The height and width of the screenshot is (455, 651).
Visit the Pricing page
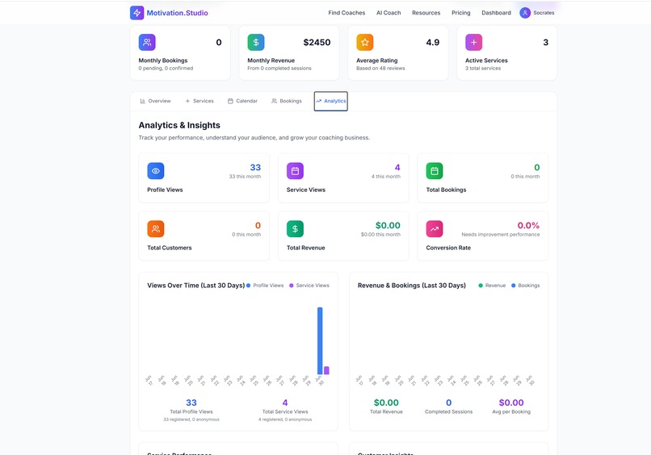461,13
